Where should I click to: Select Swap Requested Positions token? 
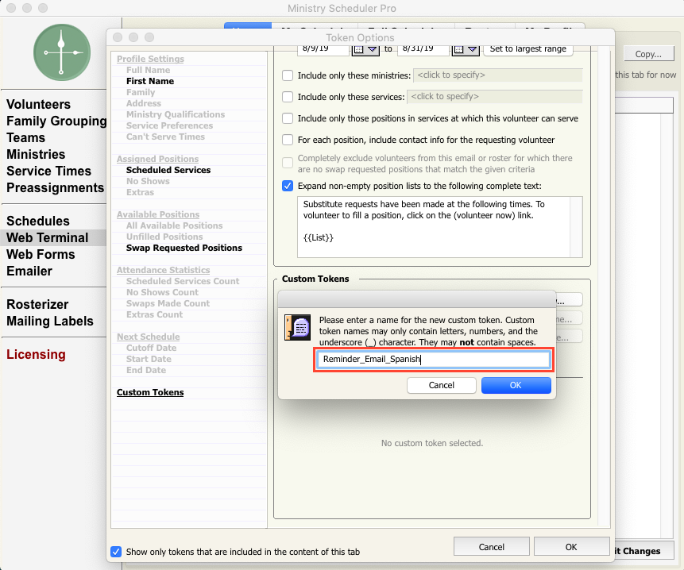184,248
